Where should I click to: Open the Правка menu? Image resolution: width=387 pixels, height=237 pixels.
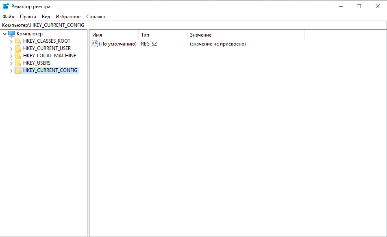coord(28,17)
